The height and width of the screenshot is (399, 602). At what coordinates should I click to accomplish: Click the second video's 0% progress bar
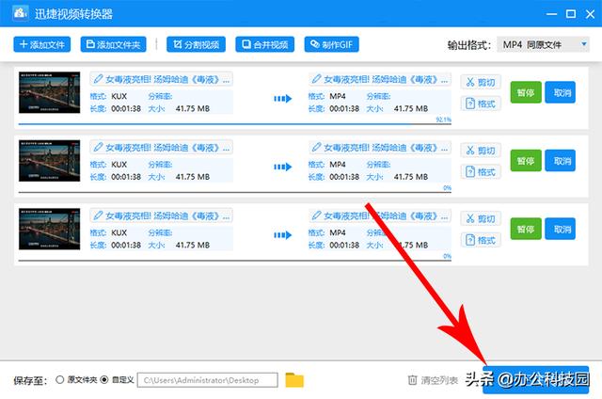click(x=234, y=192)
